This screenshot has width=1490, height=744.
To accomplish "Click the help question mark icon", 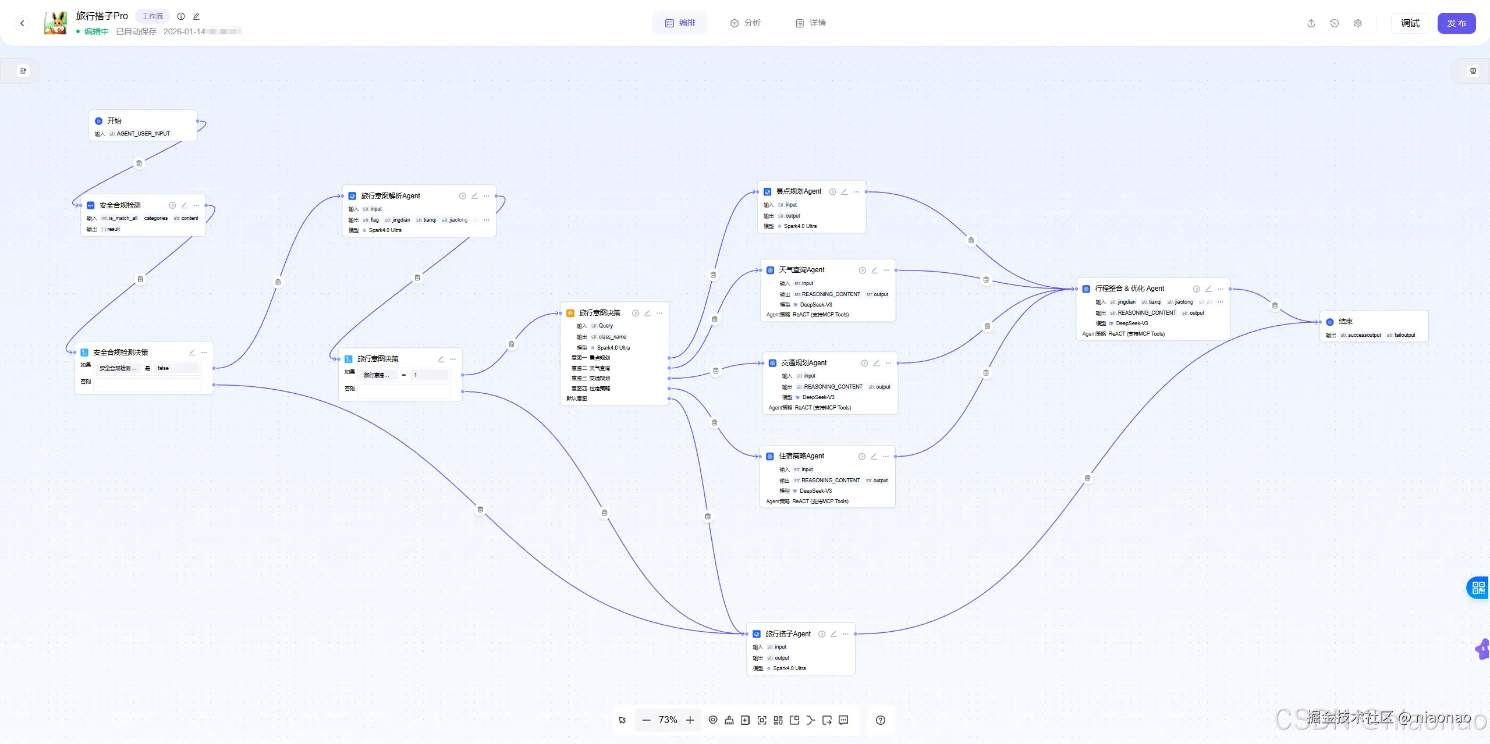I will [x=881, y=720].
